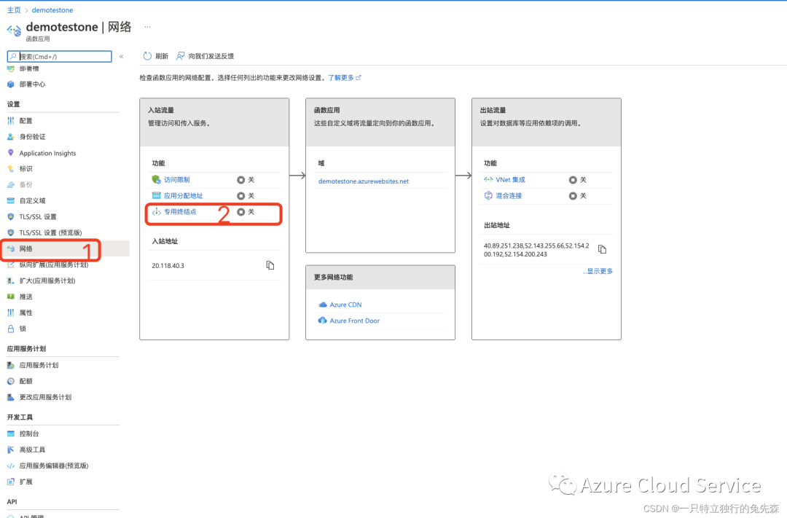The height and width of the screenshot is (518, 787).
Task: Click the refresh icon in the toolbar
Action: (x=147, y=55)
